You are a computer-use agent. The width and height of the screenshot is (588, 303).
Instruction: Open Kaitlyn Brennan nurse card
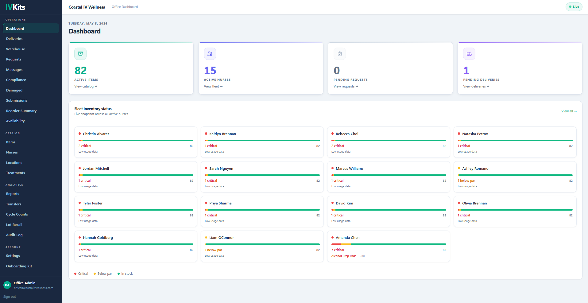pyautogui.click(x=262, y=142)
